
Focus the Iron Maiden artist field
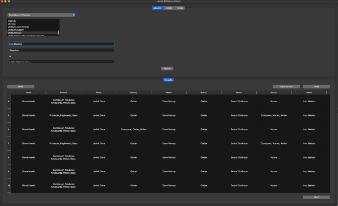61,44
